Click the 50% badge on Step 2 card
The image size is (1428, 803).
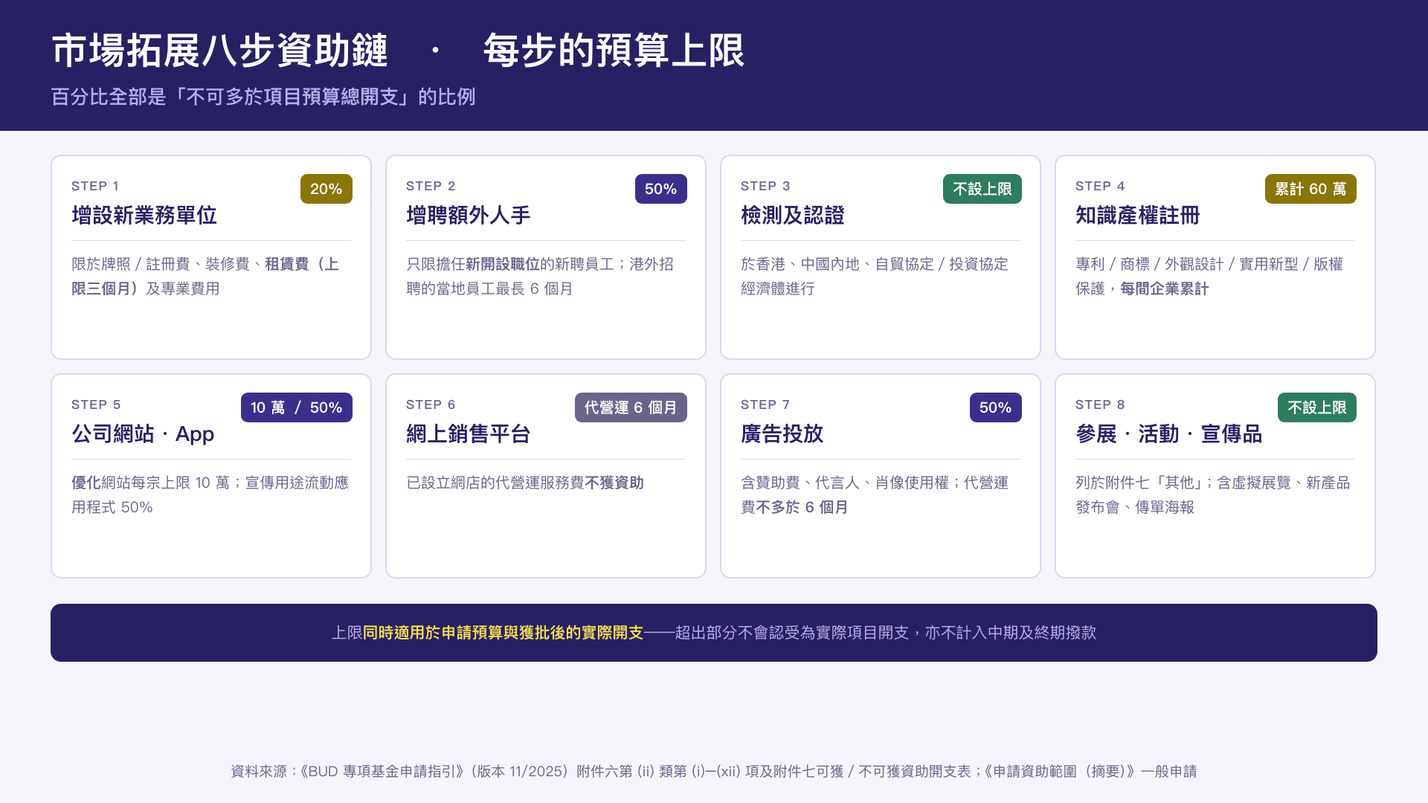660,189
